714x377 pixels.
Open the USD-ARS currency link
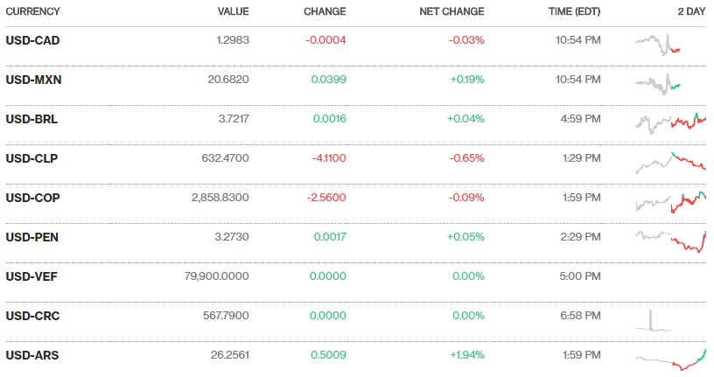(32, 355)
